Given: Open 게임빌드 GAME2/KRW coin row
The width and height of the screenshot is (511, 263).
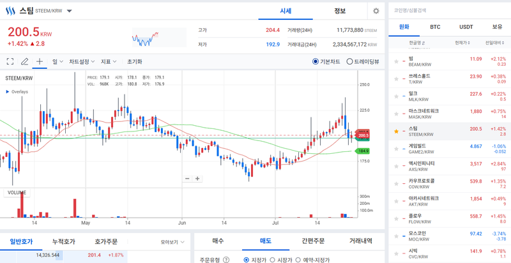Looking at the screenshot, I should pyautogui.click(x=450, y=149).
